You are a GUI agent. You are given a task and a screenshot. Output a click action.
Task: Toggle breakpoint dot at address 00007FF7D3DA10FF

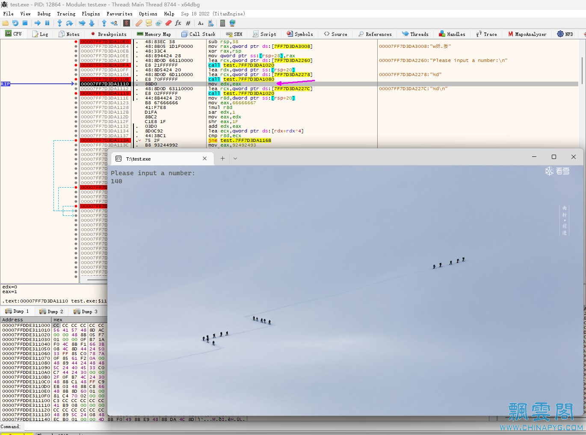(x=76, y=70)
